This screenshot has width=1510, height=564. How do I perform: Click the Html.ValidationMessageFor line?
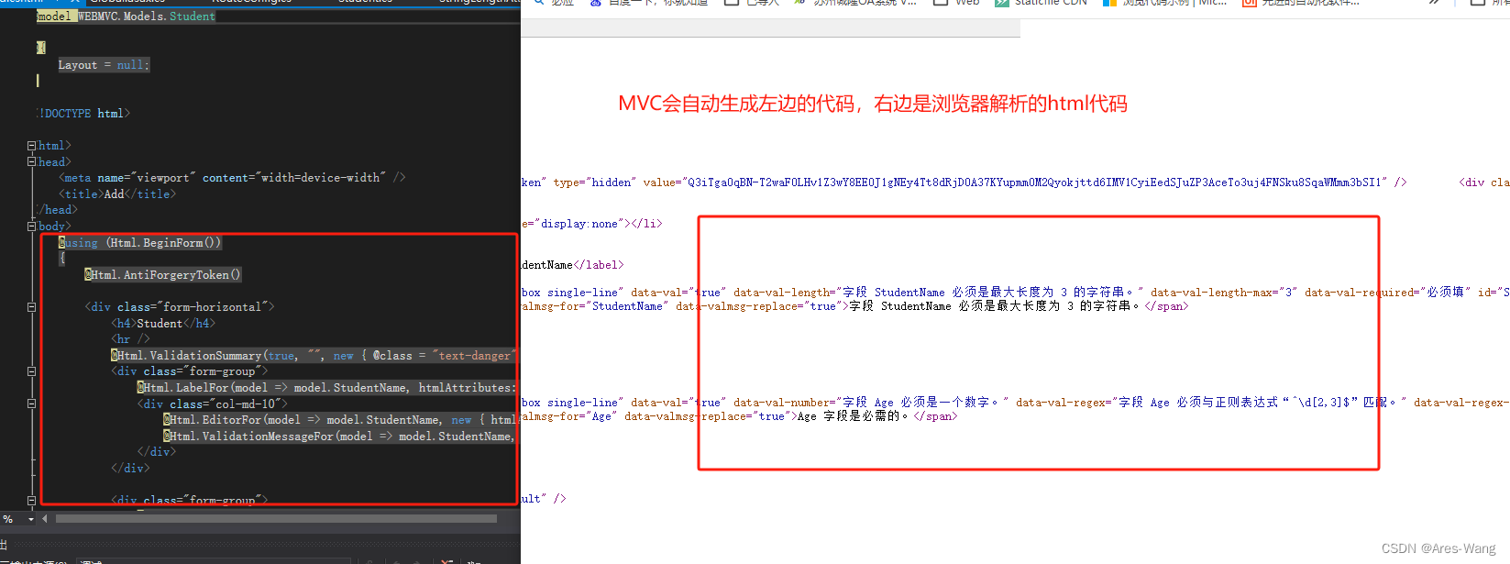(x=339, y=436)
